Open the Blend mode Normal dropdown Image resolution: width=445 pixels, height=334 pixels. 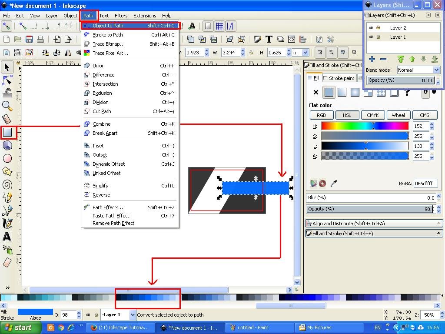pos(418,70)
